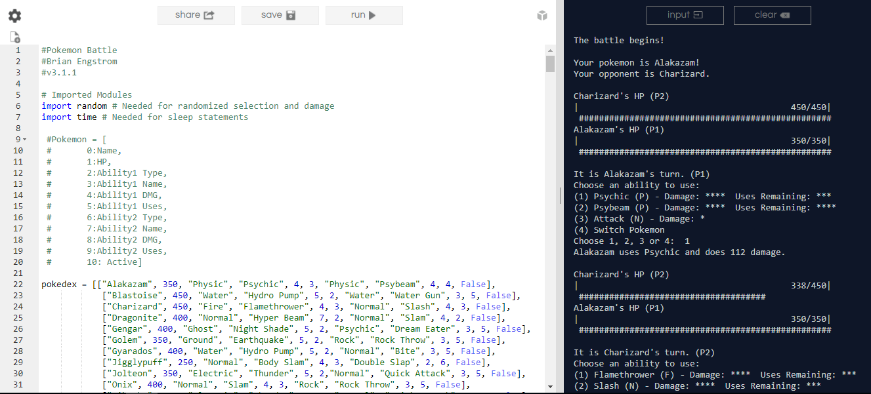Save the program with save button
This screenshot has width=871, height=394.
280,15
